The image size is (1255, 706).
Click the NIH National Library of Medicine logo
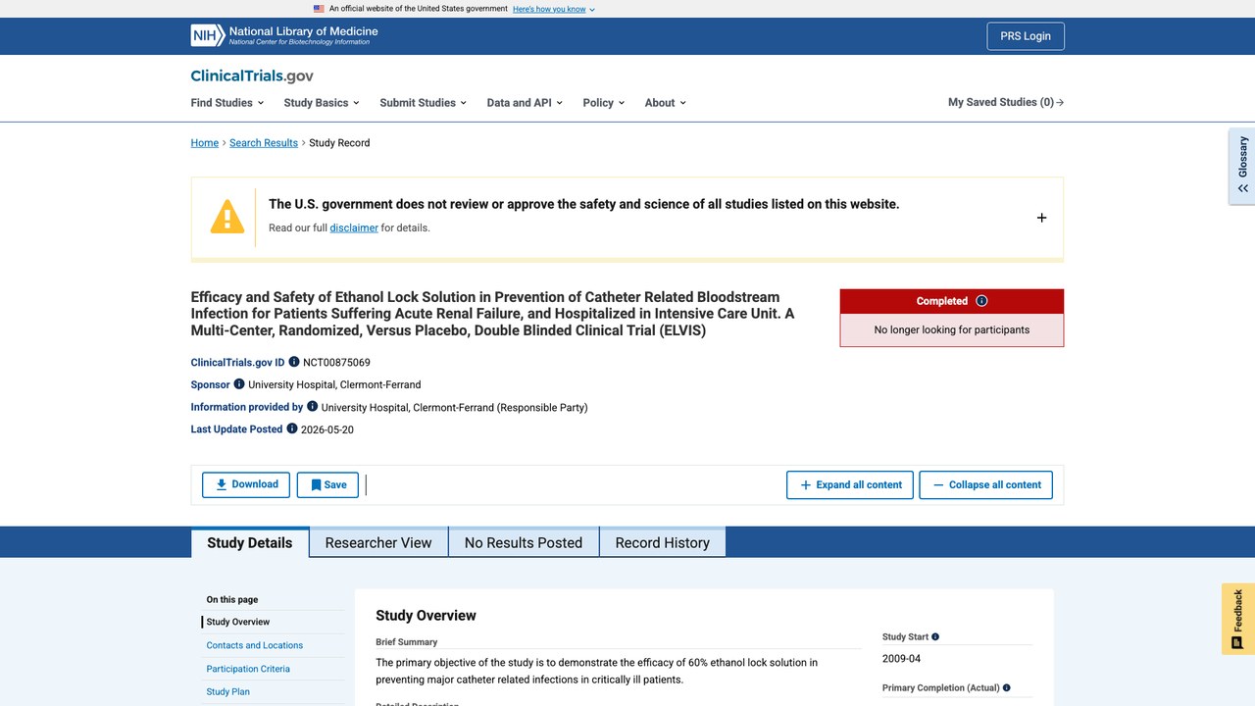click(284, 35)
